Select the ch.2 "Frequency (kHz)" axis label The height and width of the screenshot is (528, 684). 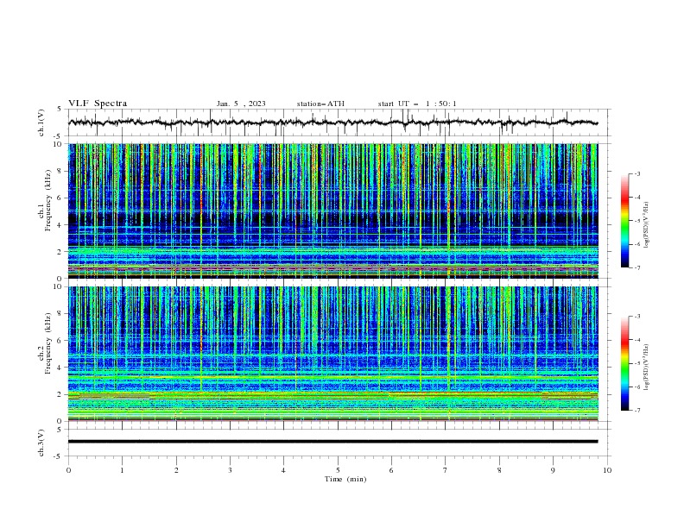[47, 343]
